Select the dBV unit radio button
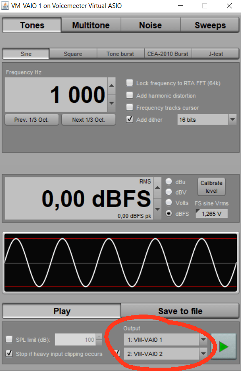Viewport: 241px width, 371px height. coord(168,192)
